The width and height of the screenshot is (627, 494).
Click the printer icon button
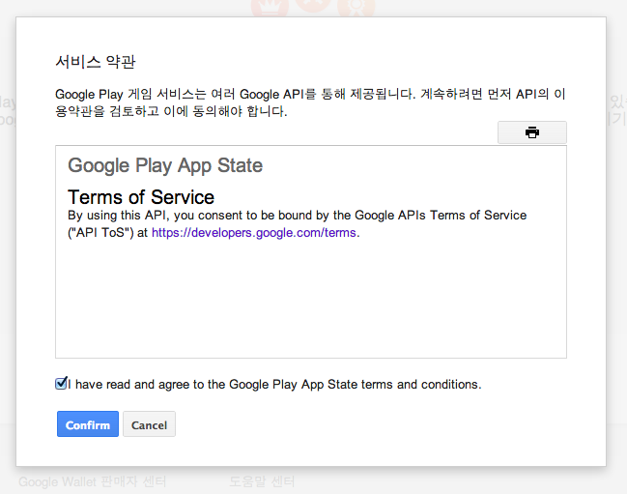click(531, 132)
